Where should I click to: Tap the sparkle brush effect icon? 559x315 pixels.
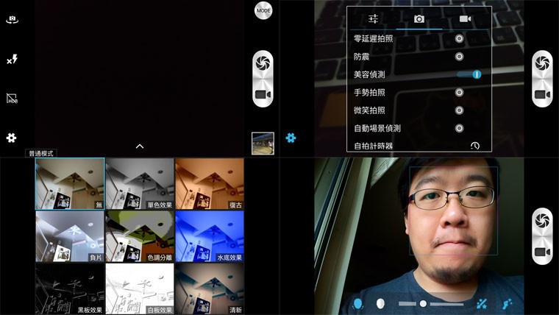507,303
